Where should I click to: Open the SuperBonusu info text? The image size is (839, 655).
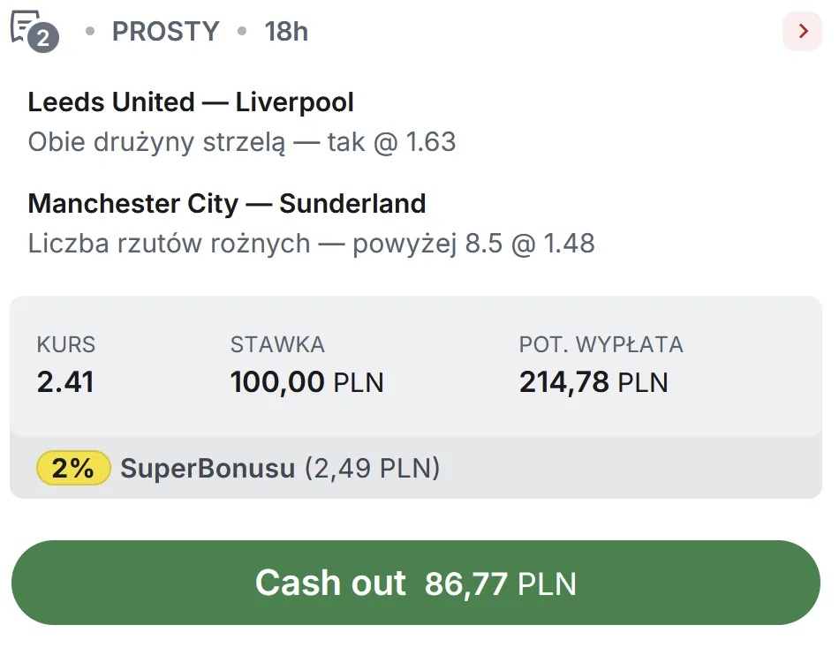tap(208, 468)
